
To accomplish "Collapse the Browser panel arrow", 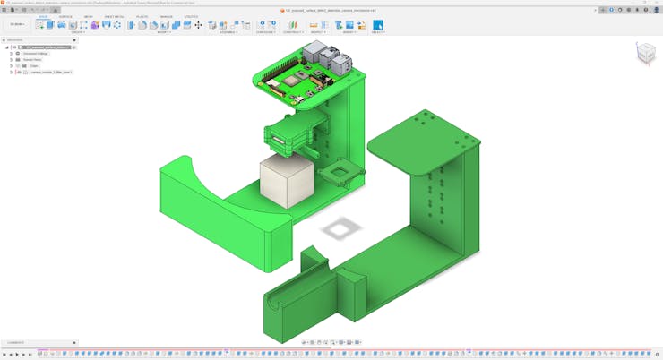I will pos(4,40).
